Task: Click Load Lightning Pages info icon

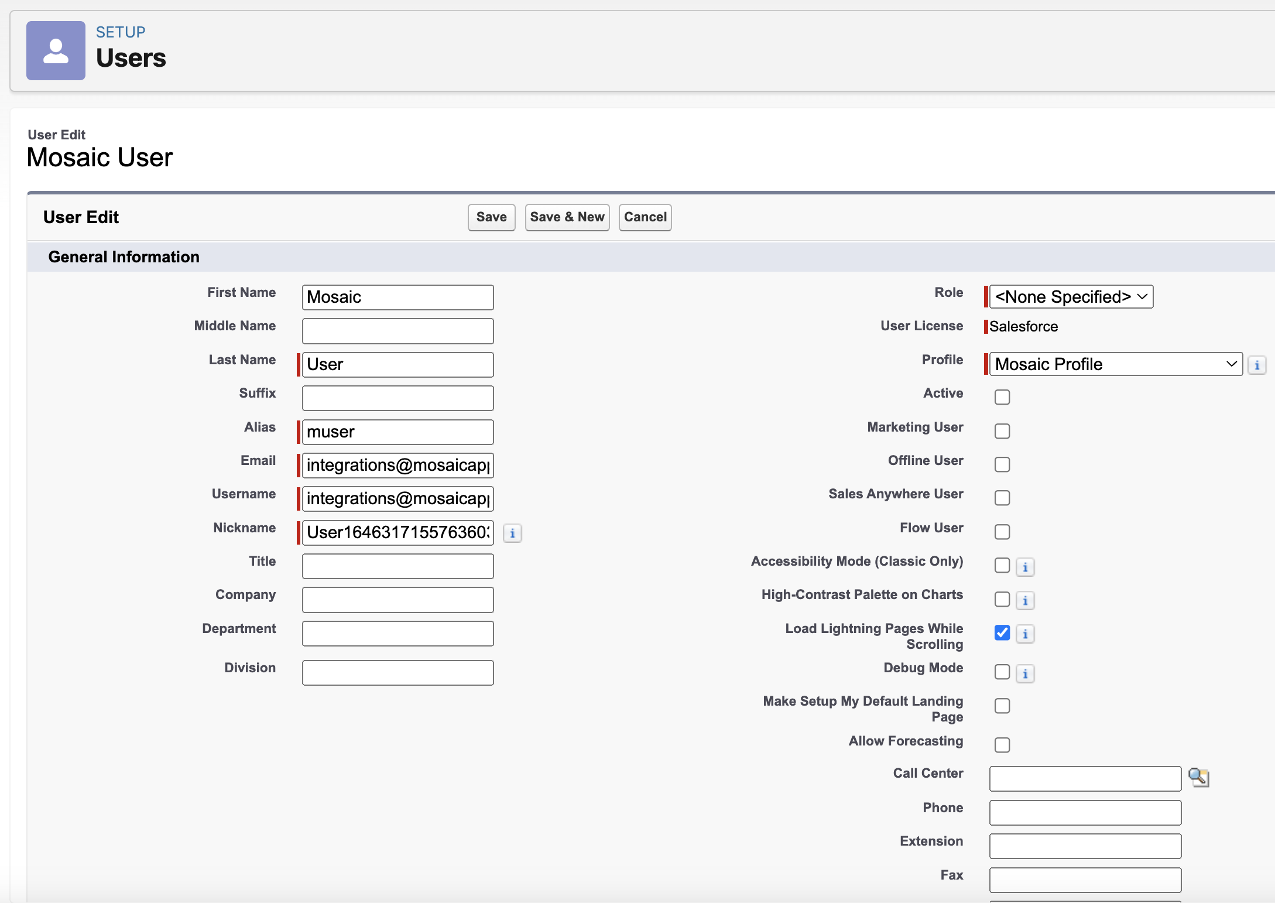Action: 1025,634
